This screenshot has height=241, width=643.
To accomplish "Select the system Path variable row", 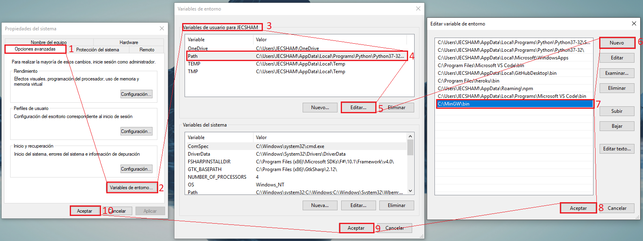I will coord(296,192).
